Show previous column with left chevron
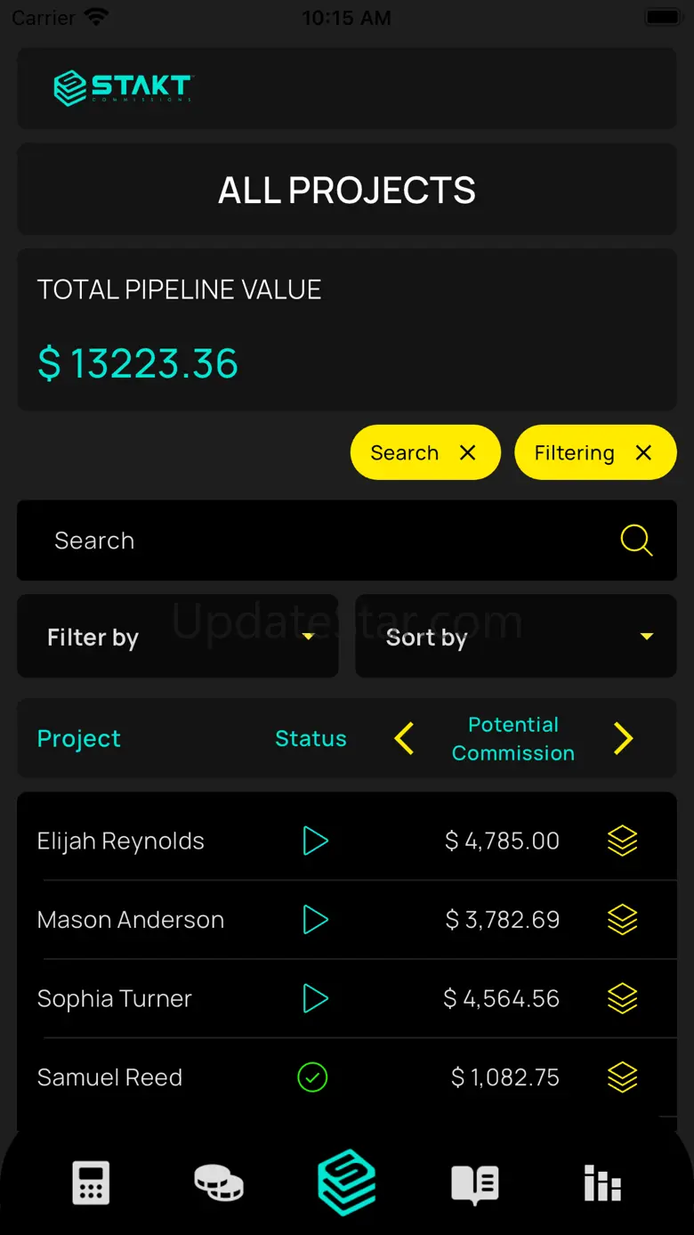The image size is (694, 1235). point(405,738)
